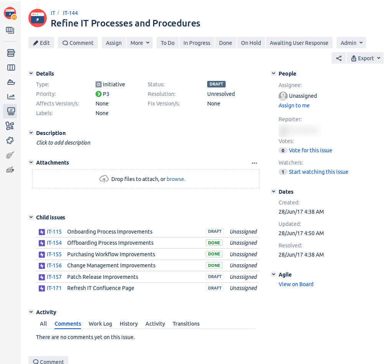
Task: Open the Backlog icon in sidebar
Action: tap(11, 53)
